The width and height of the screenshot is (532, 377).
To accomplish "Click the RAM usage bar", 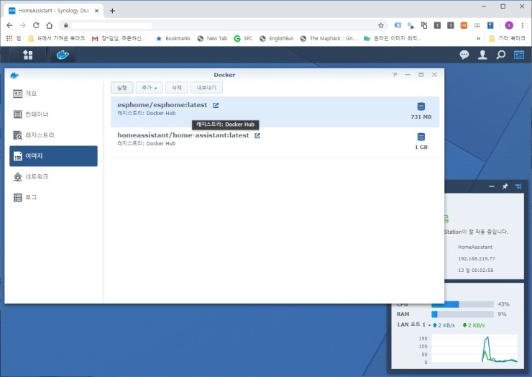I will click(x=462, y=314).
